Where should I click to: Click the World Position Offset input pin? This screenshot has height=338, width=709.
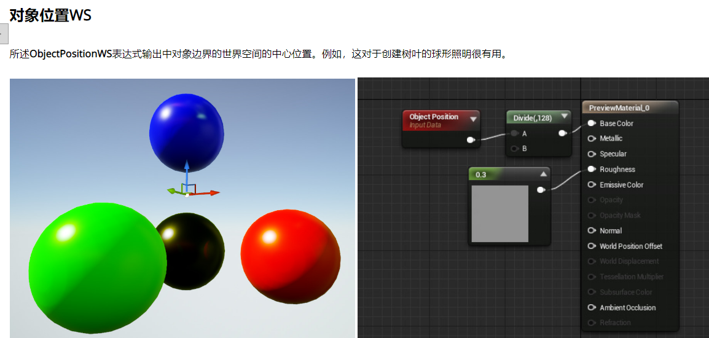pyautogui.click(x=592, y=246)
